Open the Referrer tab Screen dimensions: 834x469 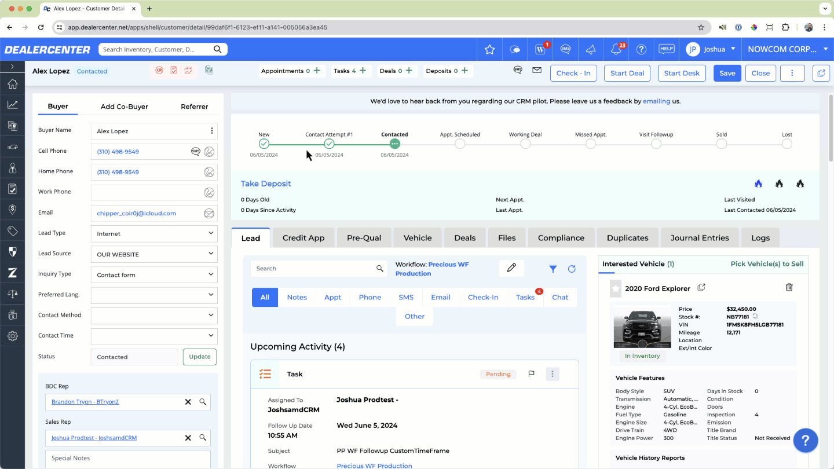[x=195, y=107]
